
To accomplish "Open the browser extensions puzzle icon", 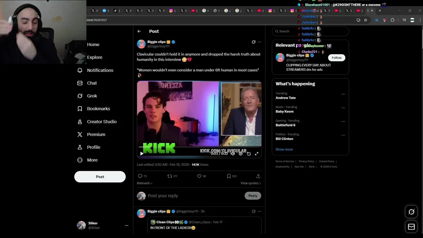I will click(393, 20).
